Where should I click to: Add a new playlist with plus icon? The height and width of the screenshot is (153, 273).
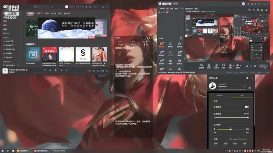point(19,62)
